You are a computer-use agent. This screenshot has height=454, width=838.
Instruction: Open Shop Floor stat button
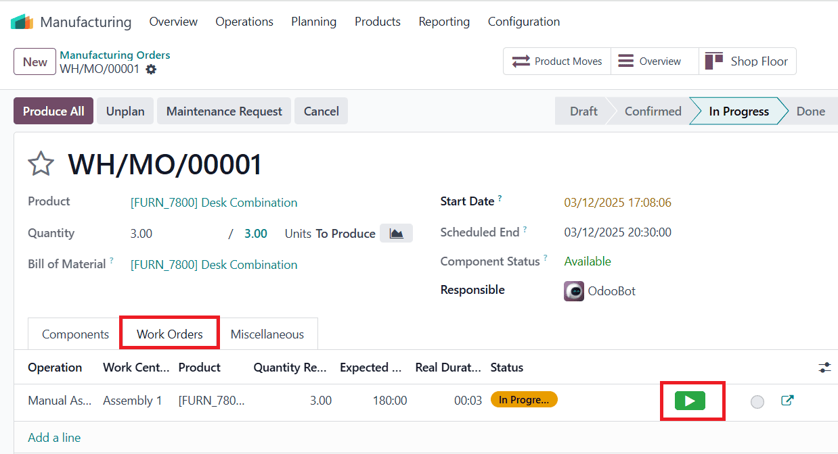click(x=747, y=61)
